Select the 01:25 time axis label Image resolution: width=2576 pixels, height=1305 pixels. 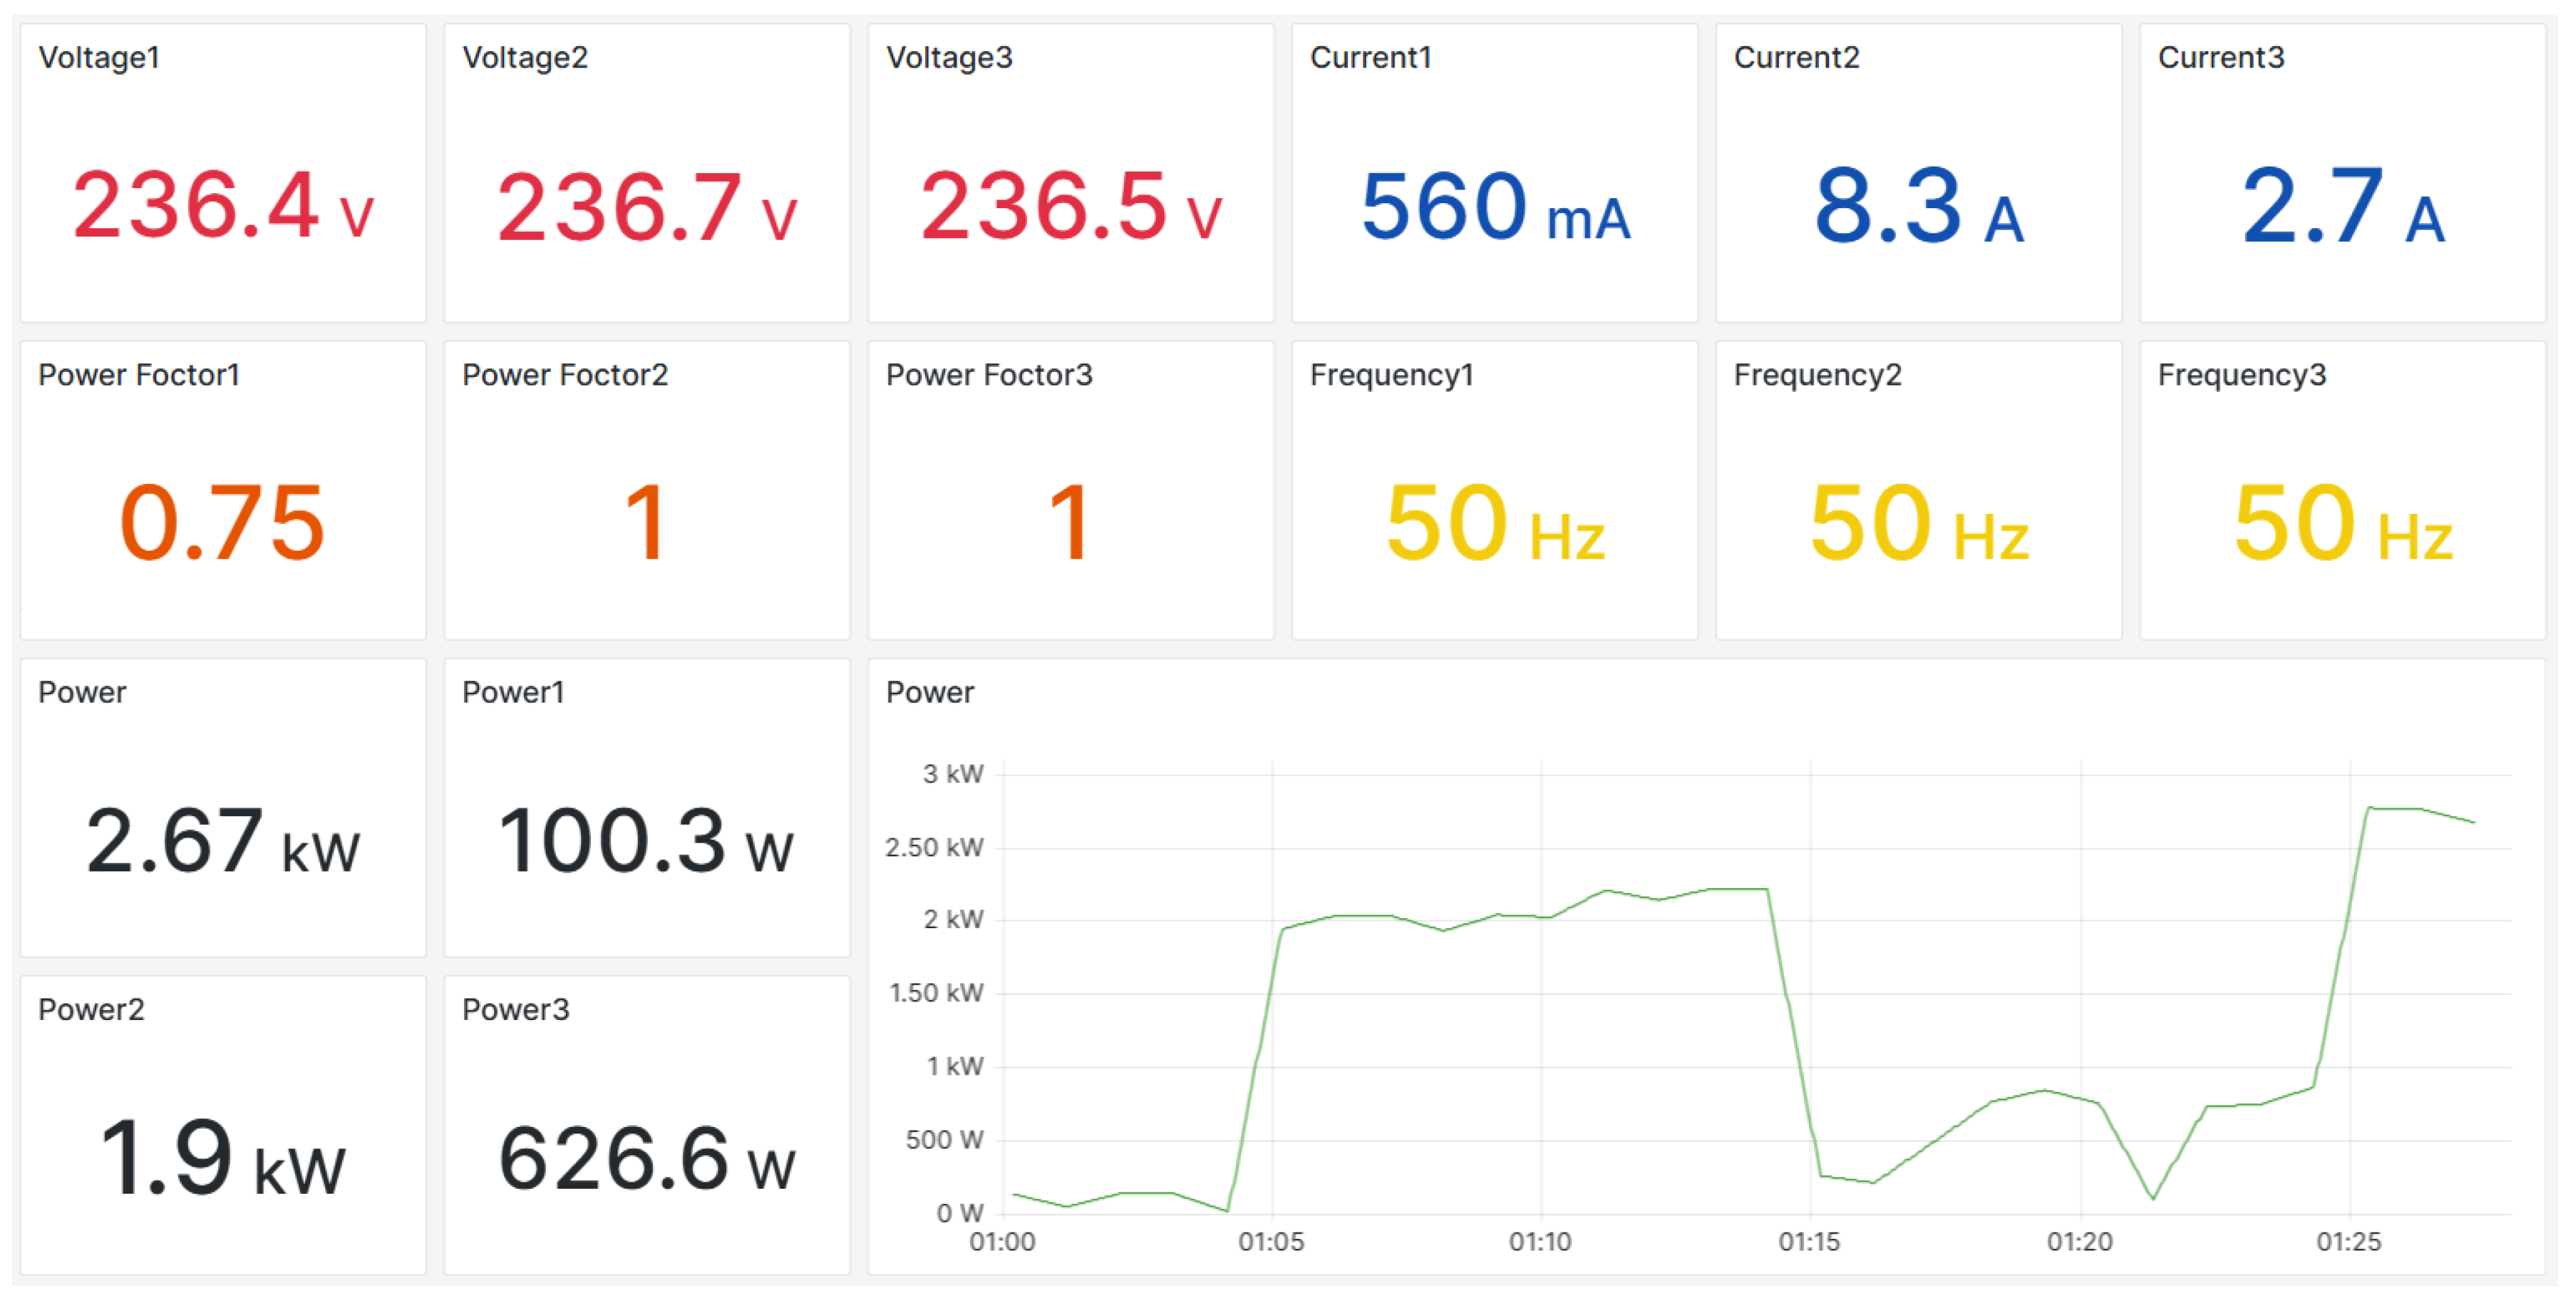(2349, 1242)
